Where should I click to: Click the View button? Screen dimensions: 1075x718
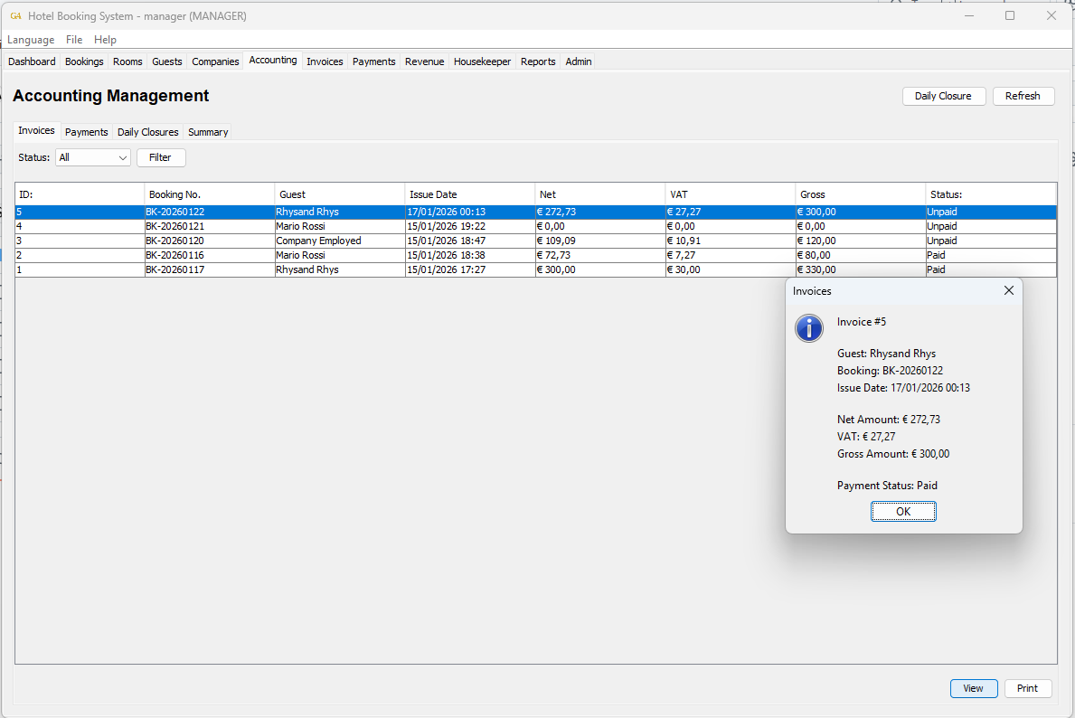tap(973, 688)
